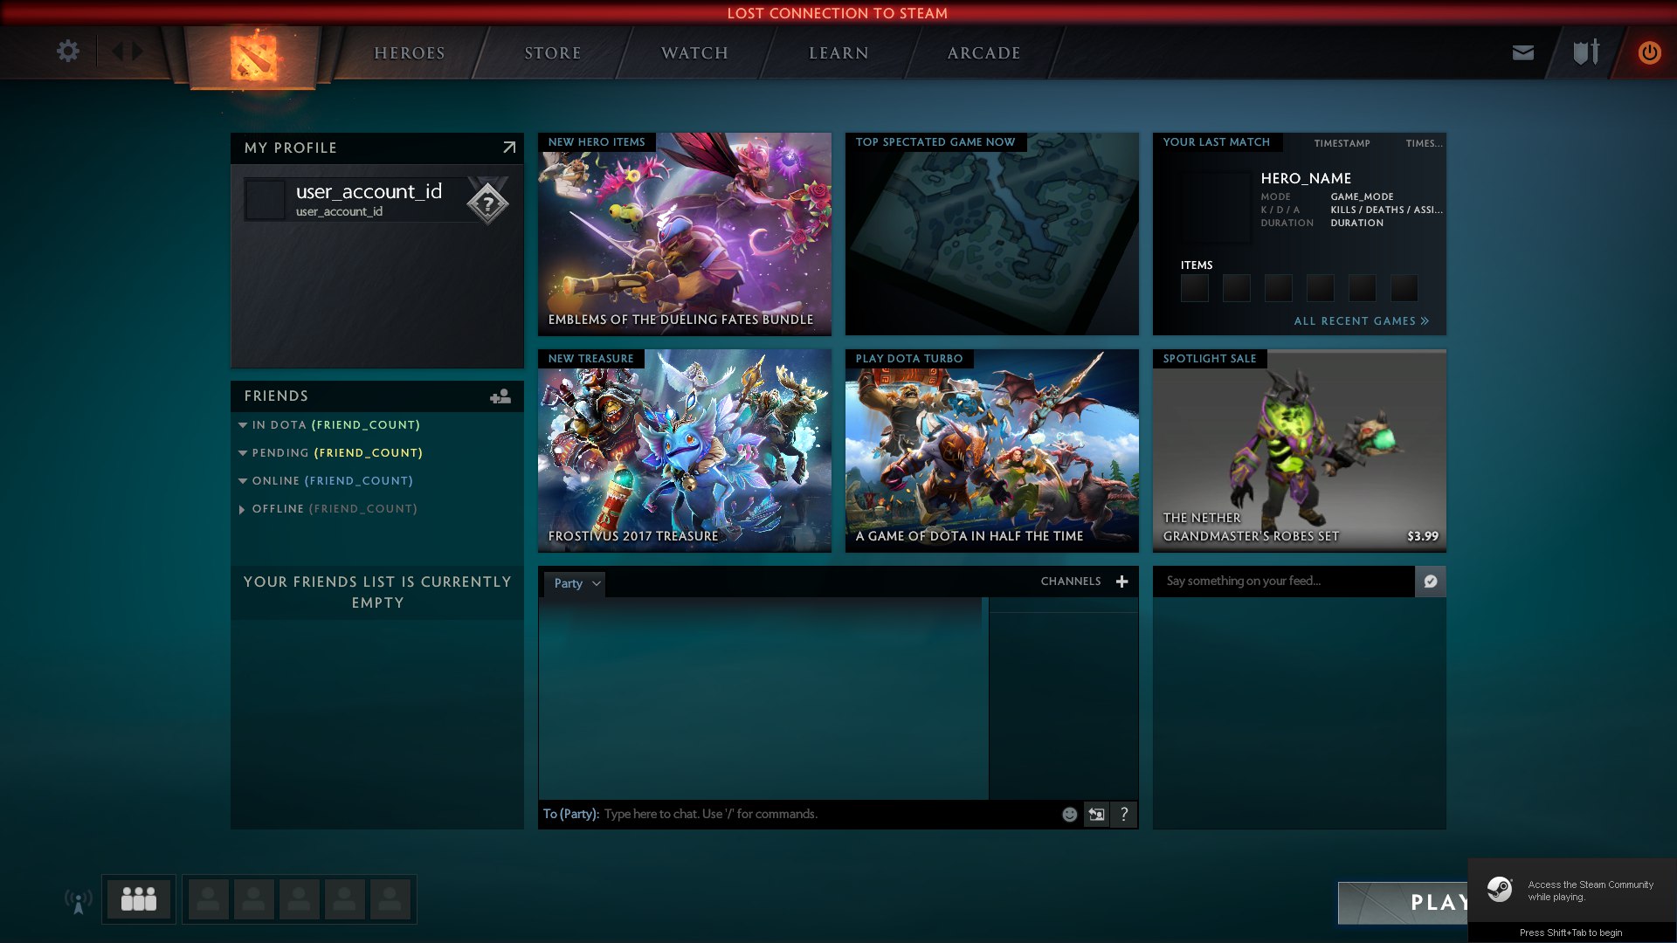
Task: Open Emblems of the Dueling Fates Bundle card
Action: (x=685, y=234)
